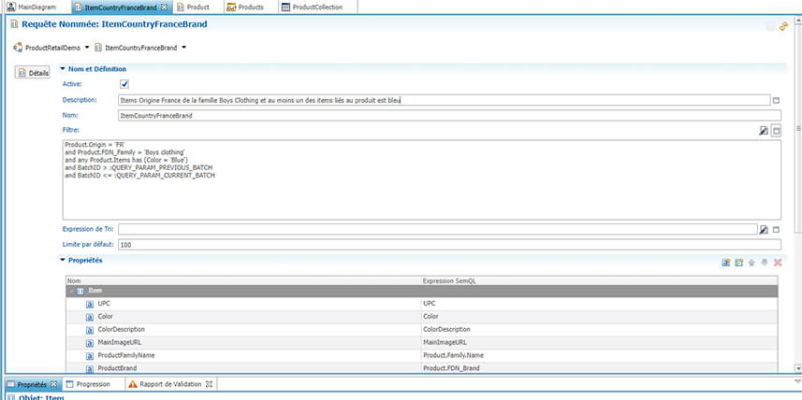Viewport: 802px width, 400px height.
Task: Close the ItemCountryFranceBrand editor tab
Action: (x=164, y=7)
